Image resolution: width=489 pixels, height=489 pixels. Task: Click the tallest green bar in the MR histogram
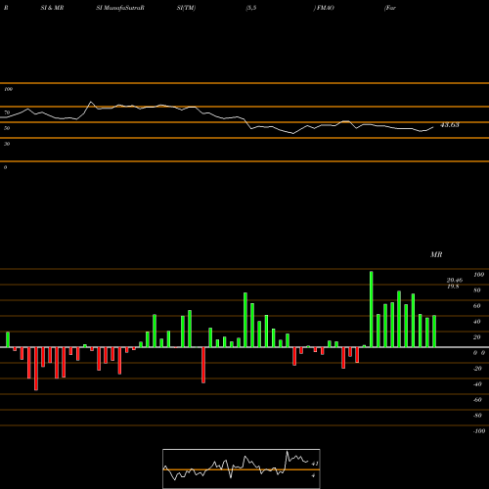tap(372, 309)
